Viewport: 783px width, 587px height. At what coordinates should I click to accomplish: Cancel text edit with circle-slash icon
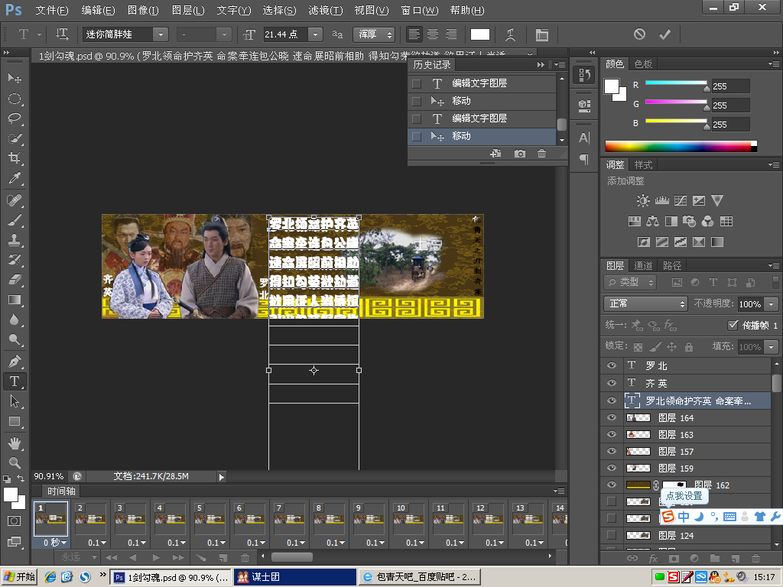(639, 34)
